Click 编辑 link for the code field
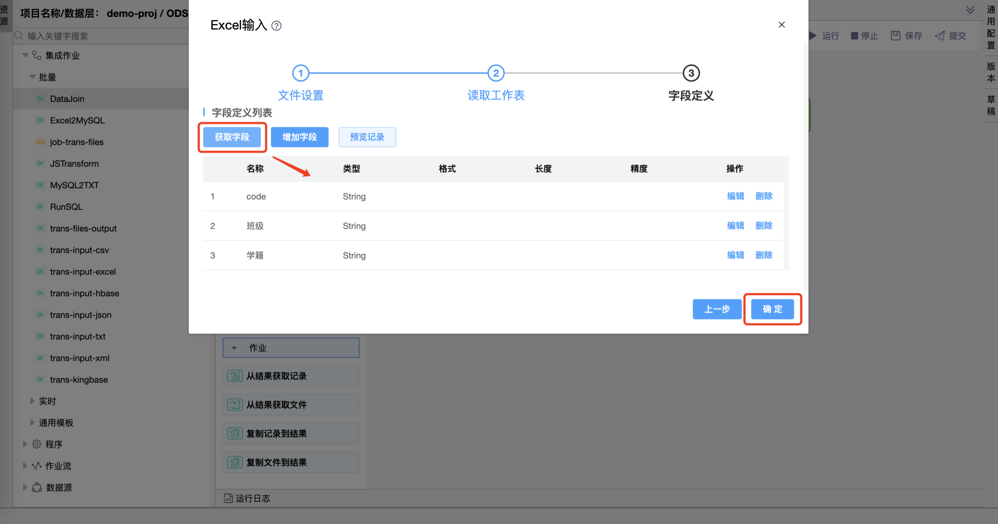 click(735, 196)
